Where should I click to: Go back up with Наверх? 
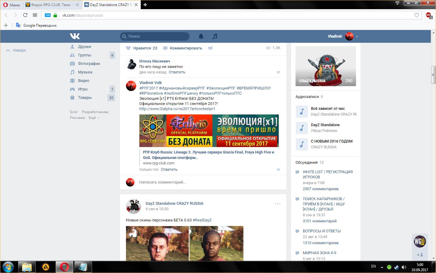pos(16,50)
